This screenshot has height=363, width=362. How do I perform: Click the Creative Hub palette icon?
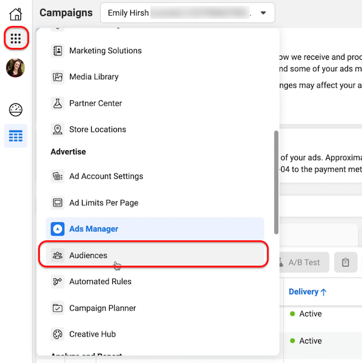click(57, 334)
